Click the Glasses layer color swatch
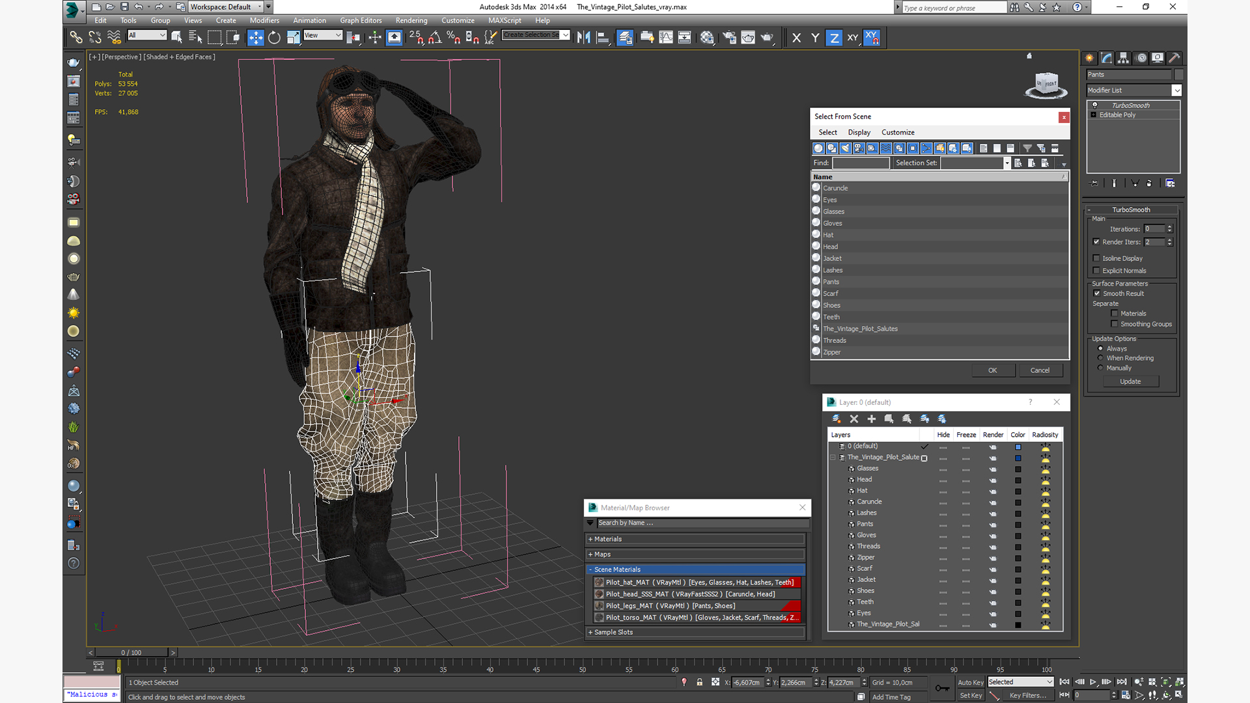Viewport: 1250px width, 703px height. coord(1018,469)
